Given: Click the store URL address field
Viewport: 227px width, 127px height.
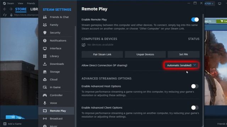Looking at the screenshot, I should tap(26, 15).
